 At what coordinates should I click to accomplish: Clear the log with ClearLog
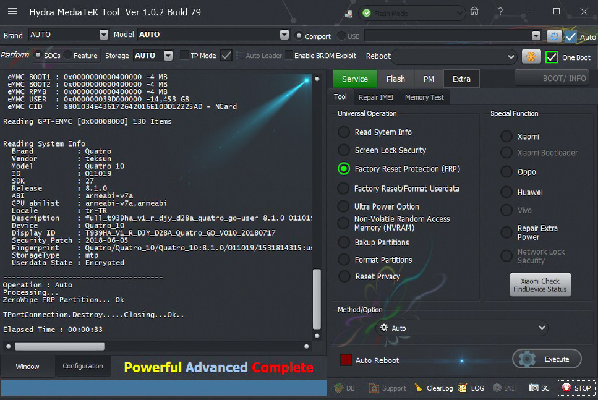(434, 388)
